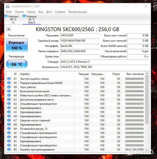Click status orb for row ID A4
Image resolution: width=157 pixels, height=159 pixels.
(9, 108)
